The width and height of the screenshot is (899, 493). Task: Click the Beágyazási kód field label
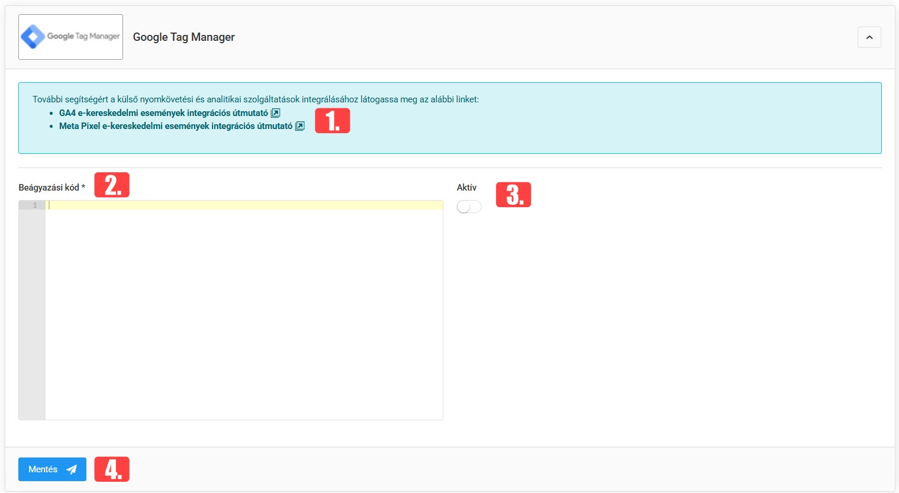tap(52, 188)
